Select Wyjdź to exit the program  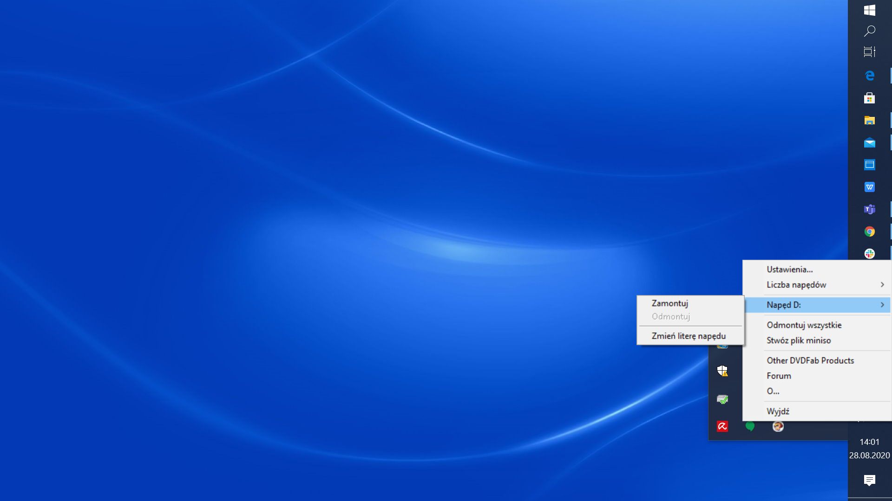(778, 411)
